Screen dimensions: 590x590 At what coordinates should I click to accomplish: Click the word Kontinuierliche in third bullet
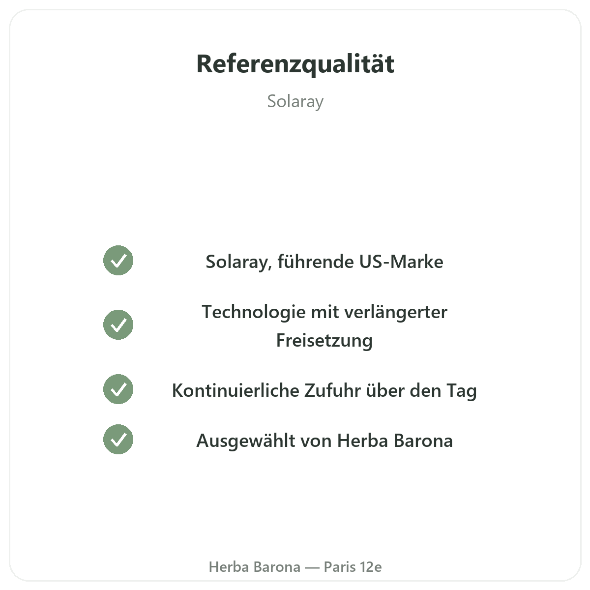236,390
